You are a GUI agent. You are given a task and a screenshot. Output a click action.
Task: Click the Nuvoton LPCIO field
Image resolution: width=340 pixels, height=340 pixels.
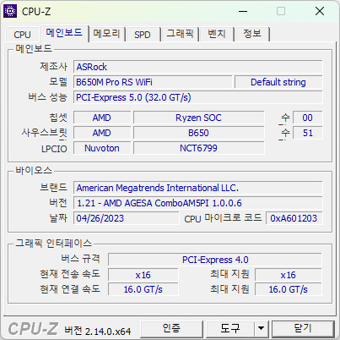[102, 148]
